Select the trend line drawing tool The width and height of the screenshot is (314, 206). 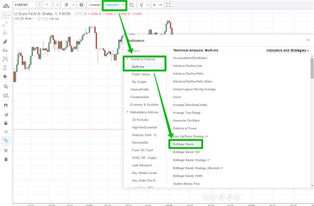tap(5, 24)
